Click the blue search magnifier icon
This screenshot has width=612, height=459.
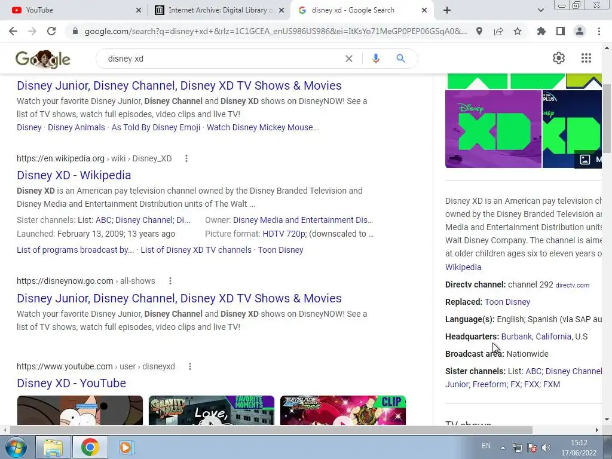pyautogui.click(x=400, y=59)
